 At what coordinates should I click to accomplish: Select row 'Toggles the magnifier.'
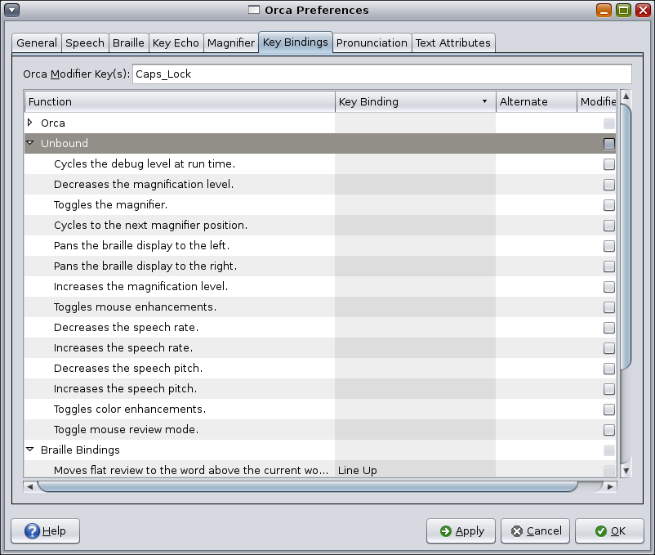(320, 205)
